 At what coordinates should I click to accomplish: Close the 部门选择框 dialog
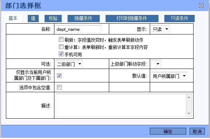(x=201, y=5)
